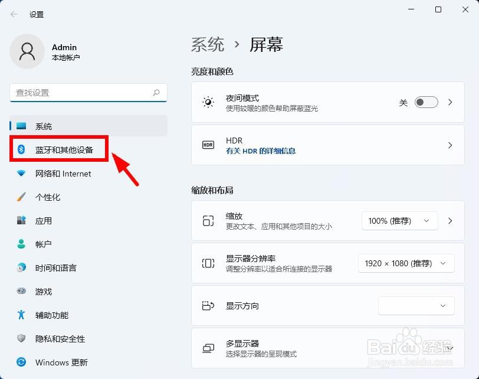This screenshot has width=479, height=379.
Task: Open 有关 HDR 的详细信息 link
Action: click(261, 151)
